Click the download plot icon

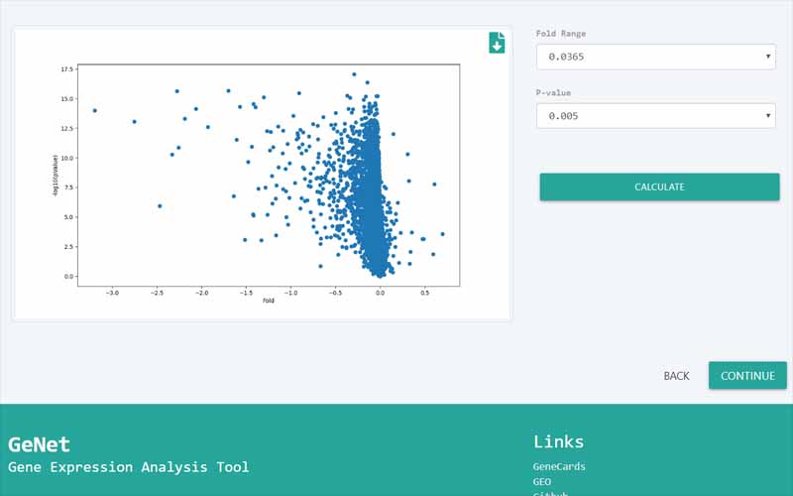coord(497,43)
